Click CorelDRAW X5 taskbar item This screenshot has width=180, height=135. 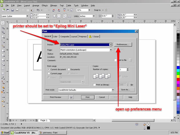pos(24,133)
